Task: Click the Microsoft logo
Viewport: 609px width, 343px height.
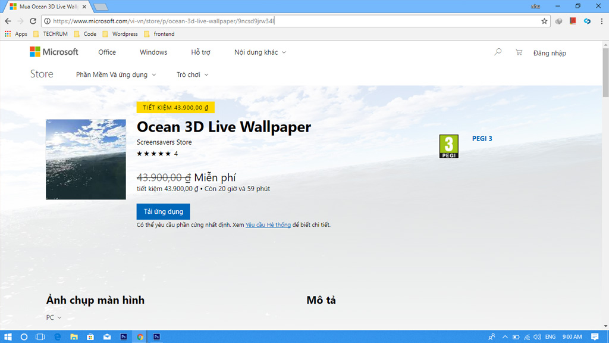Action: click(x=54, y=52)
